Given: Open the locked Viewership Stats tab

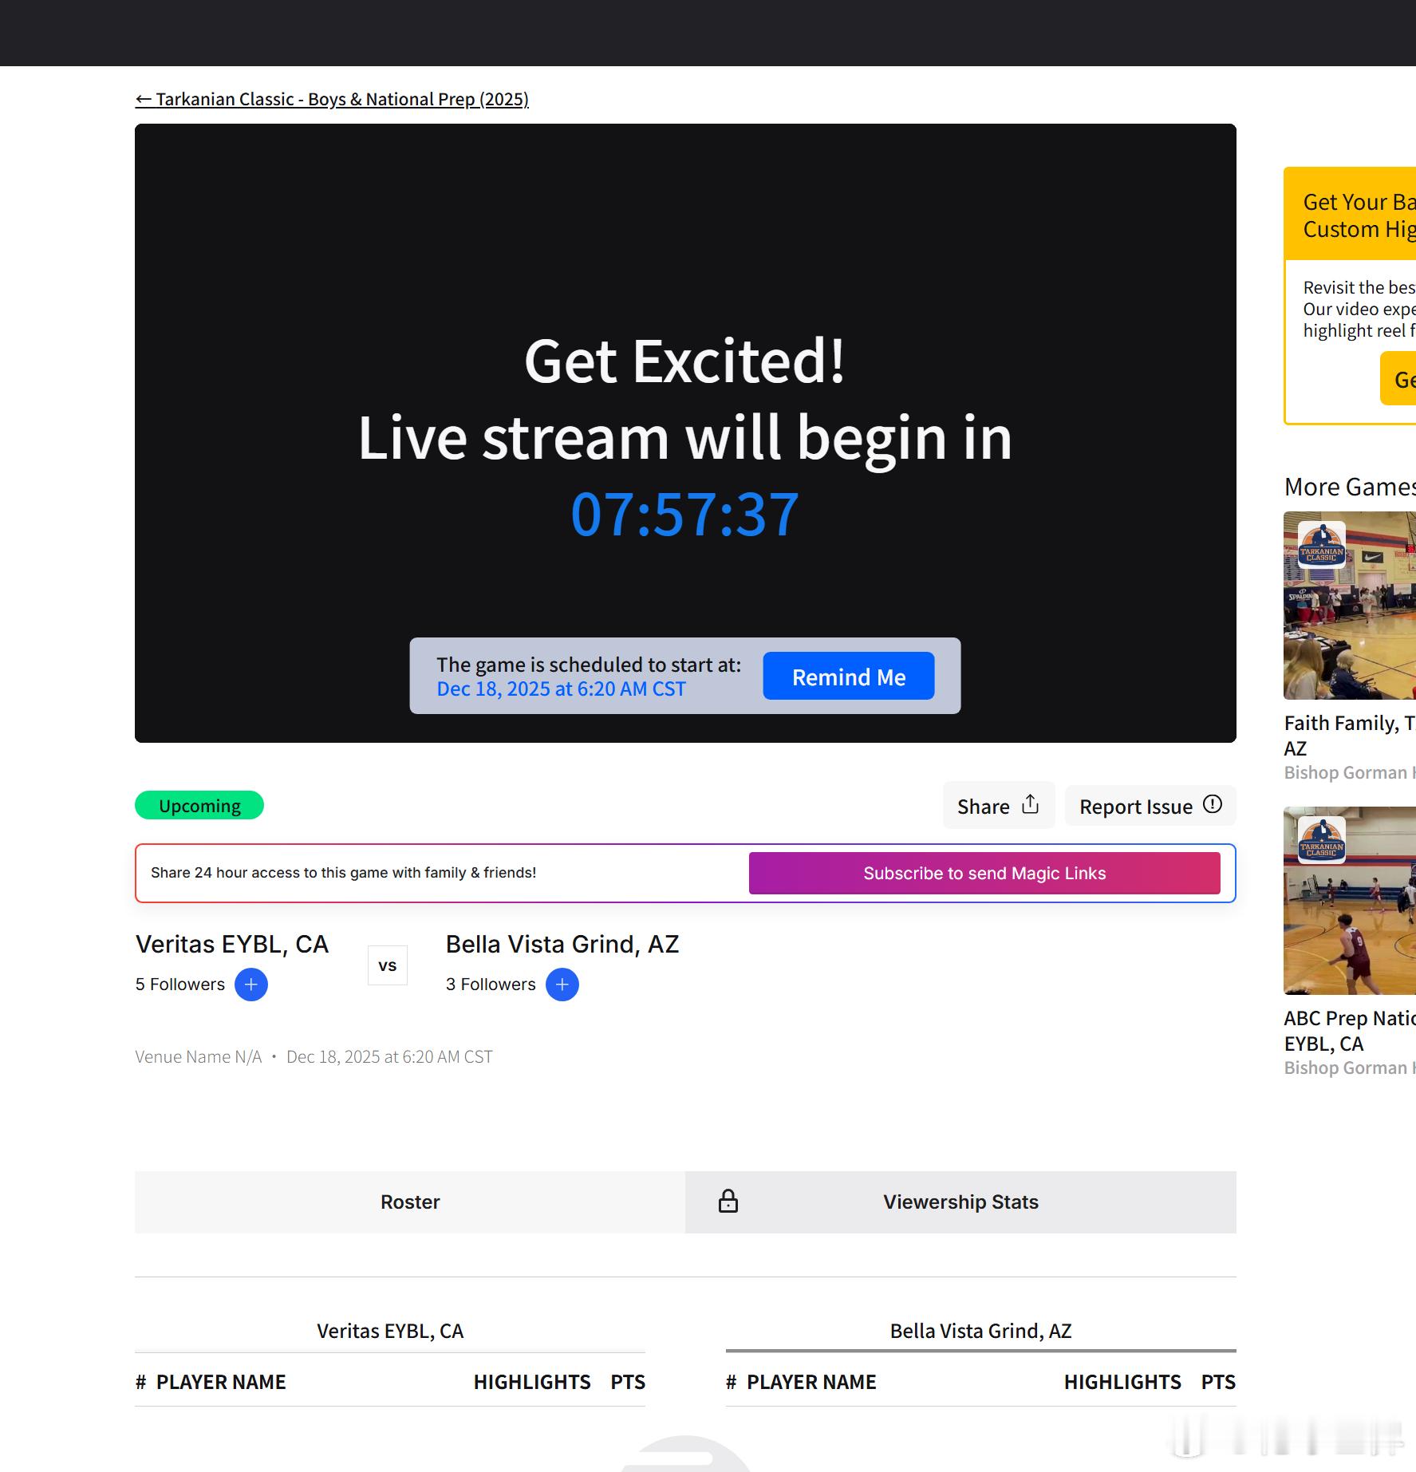Looking at the screenshot, I should [x=960, y=1202].
